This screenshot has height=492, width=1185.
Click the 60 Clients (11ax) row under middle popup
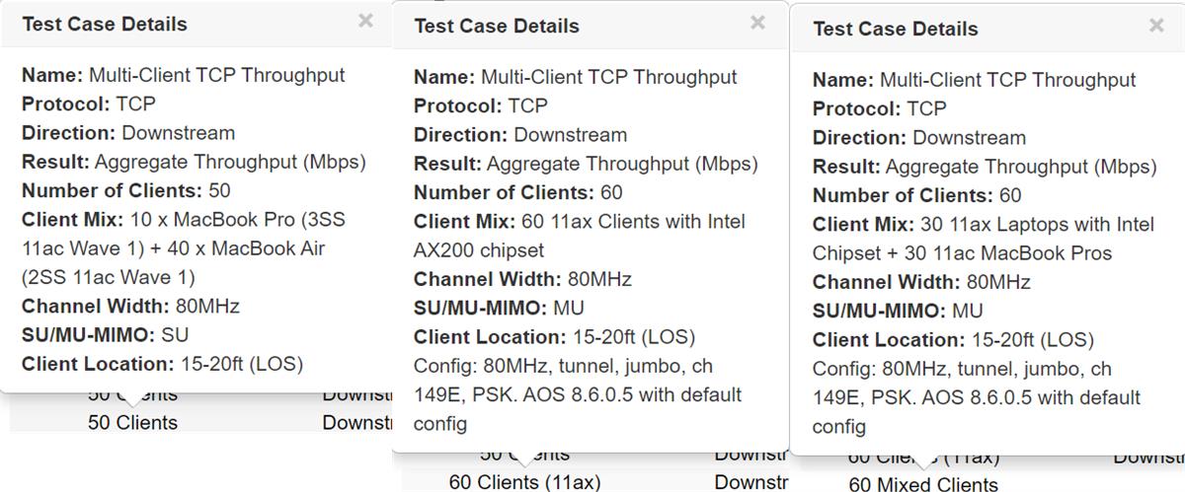(x=524, y=482)
